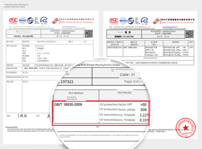The width and height of the screenshot is (202, 149).
Task: Click the Test Results column header
Action: point(125,92)
